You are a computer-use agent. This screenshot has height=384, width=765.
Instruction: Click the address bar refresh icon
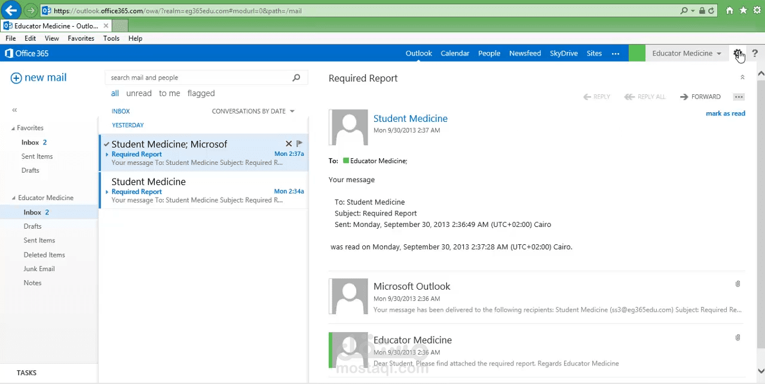(x=711, y=11)
